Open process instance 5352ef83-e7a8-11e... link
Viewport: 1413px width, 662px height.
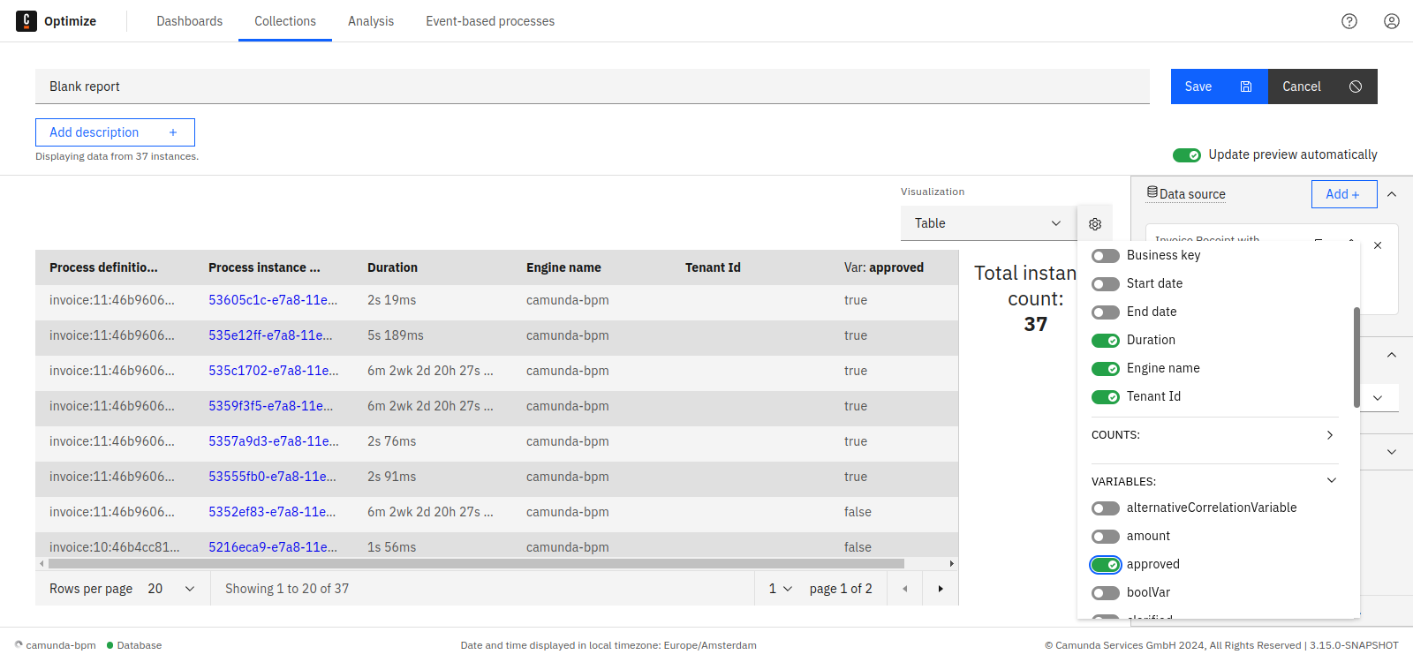pos(272,512)
